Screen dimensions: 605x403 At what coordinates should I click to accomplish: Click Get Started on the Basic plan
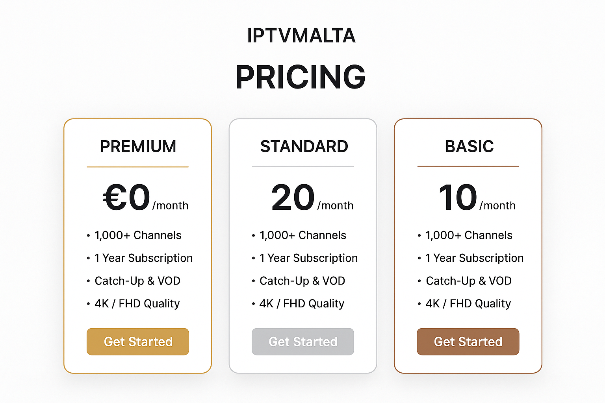468,342
